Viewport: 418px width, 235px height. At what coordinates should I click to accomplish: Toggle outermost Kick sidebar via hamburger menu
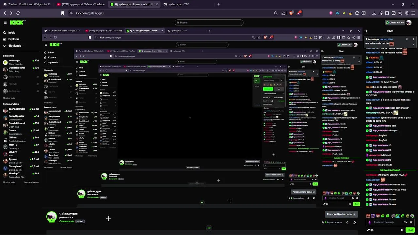pos(5,23)
